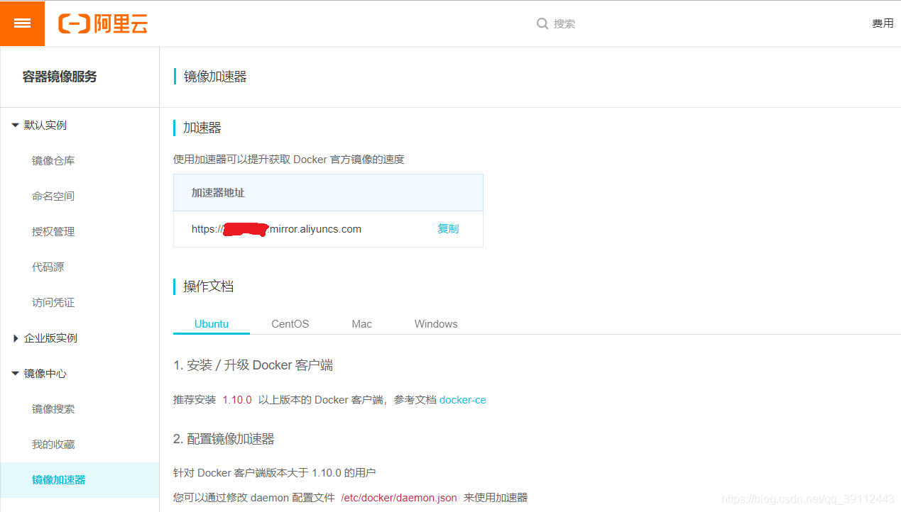Viewport: 901px width, 512px height.
Task: Click the 2. 配置镜像加速器 heading
Action: tap(224, 439)
